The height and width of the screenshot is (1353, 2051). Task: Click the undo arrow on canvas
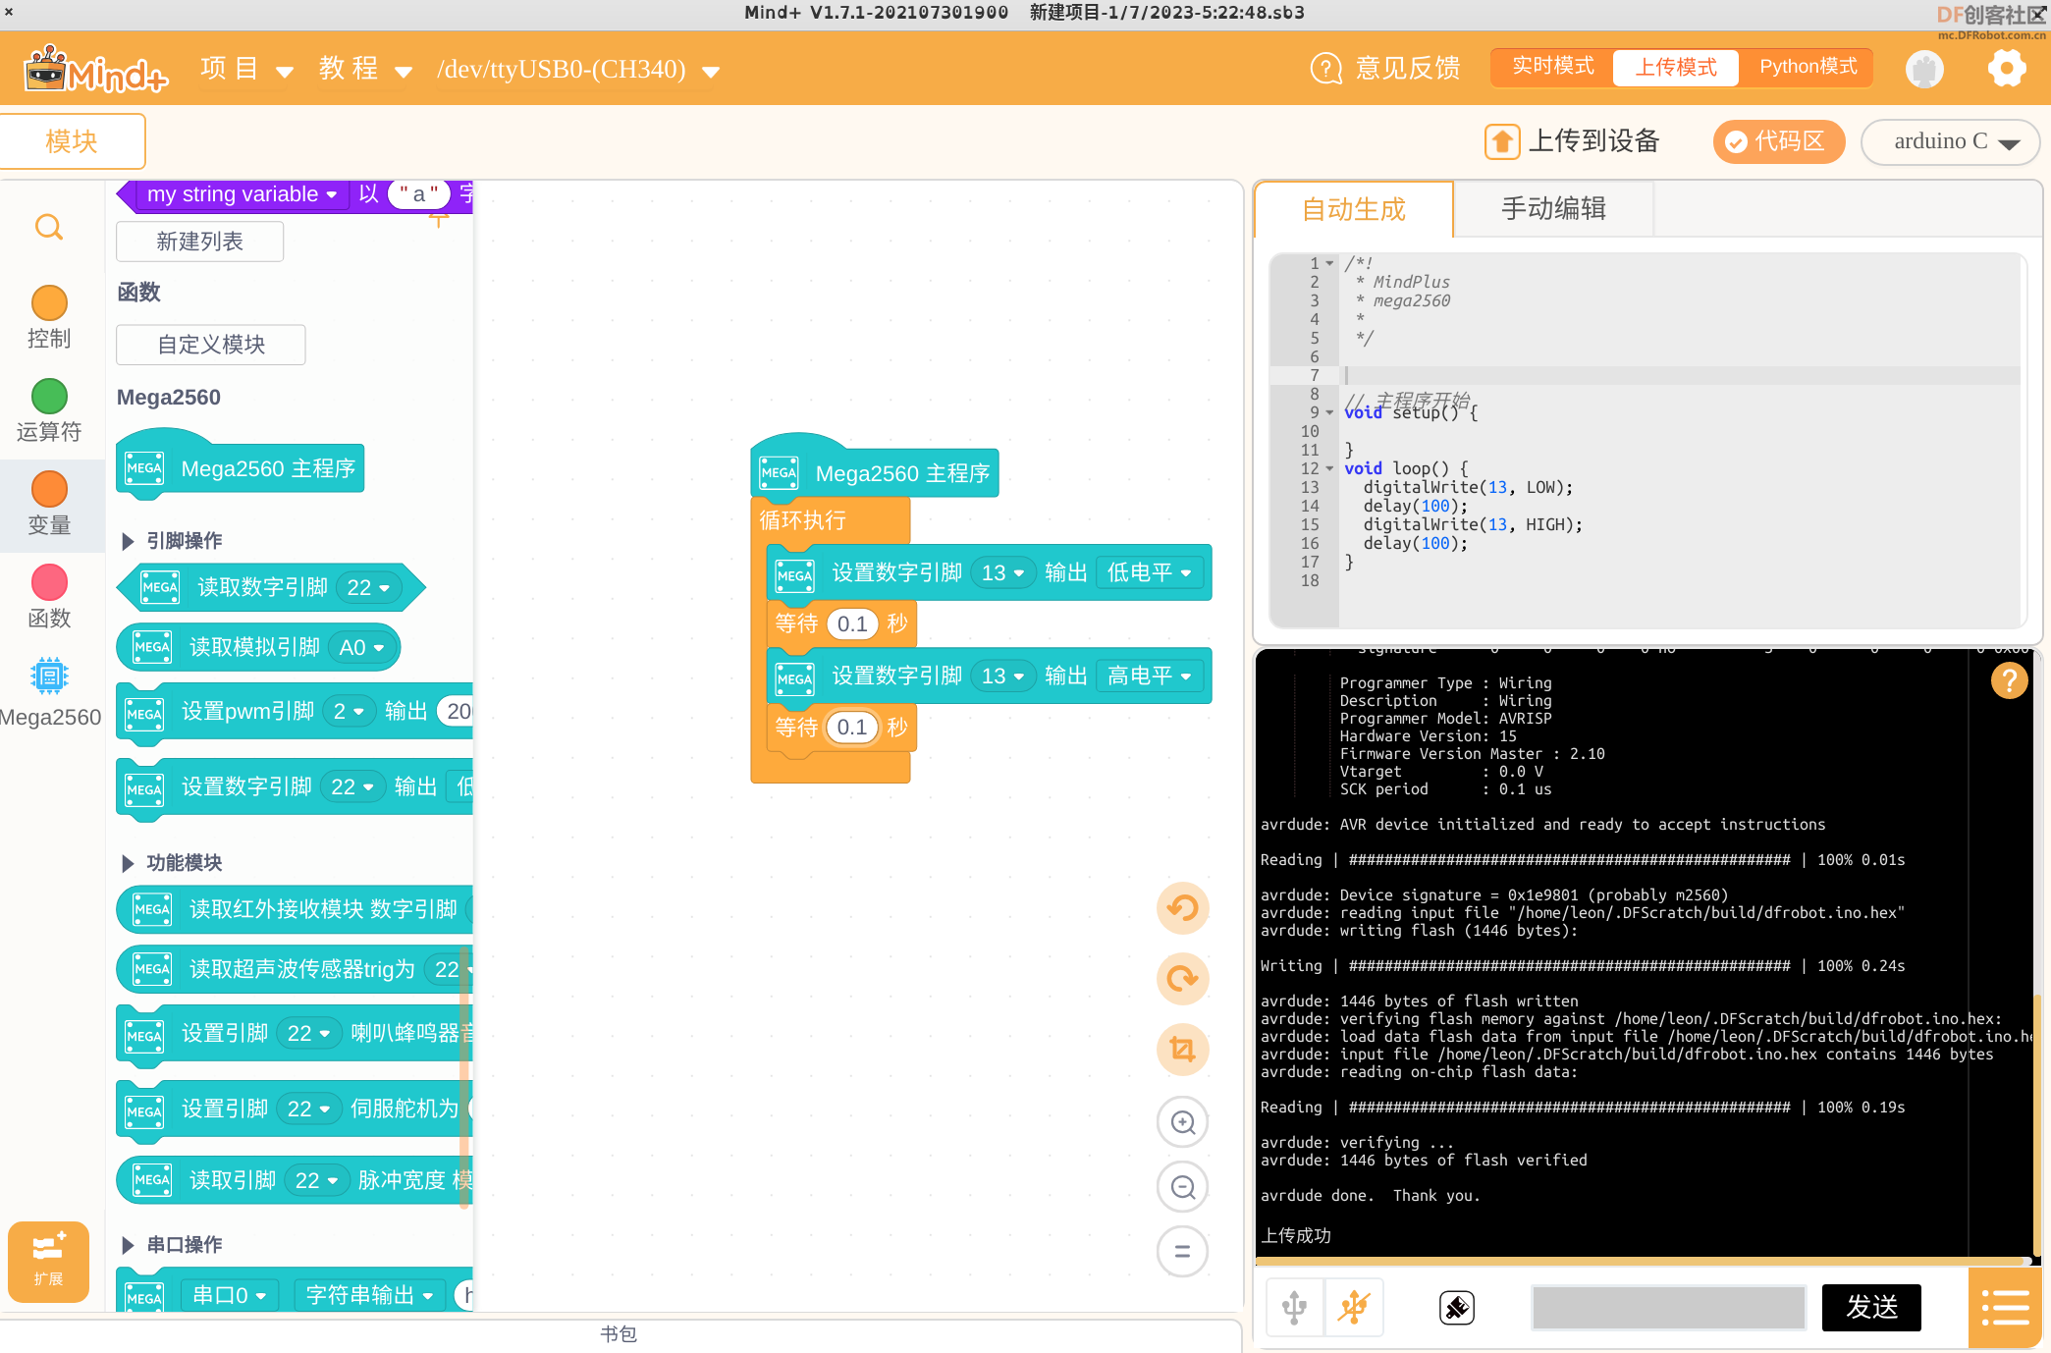(1183, 907)
